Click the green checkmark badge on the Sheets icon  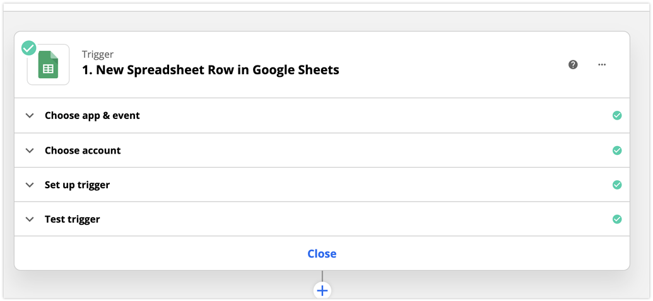[29, 48]
